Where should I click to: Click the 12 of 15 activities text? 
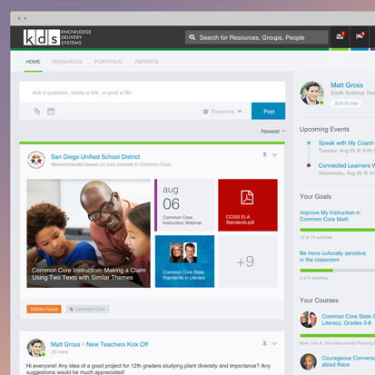(x=316, y=237)
